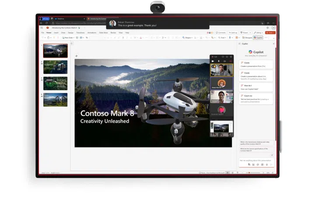The width and height of the screenshot is (315, 199).
Task: Refresh Copilot suggested prompts
Action: click(x=272, y=155)
